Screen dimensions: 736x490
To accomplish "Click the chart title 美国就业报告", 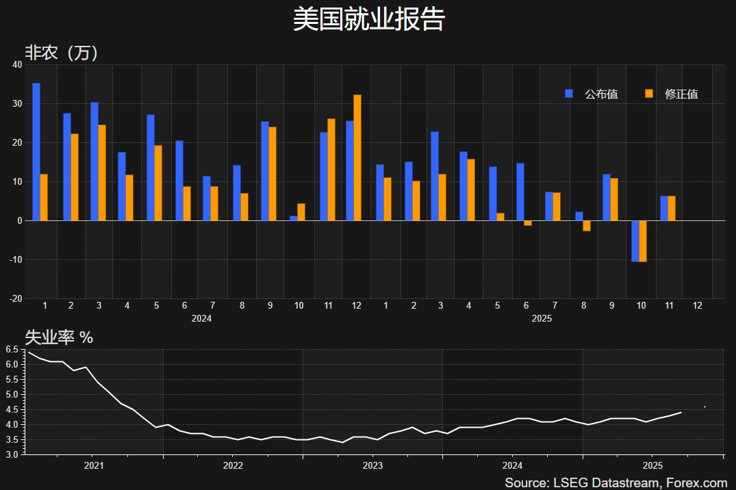I will click(368, 19).
